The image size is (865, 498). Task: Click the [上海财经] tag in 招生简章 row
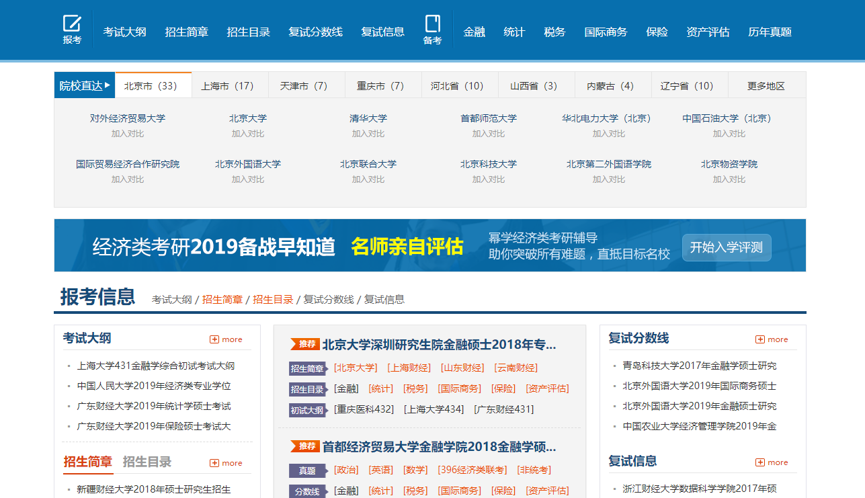click(409, 368)
